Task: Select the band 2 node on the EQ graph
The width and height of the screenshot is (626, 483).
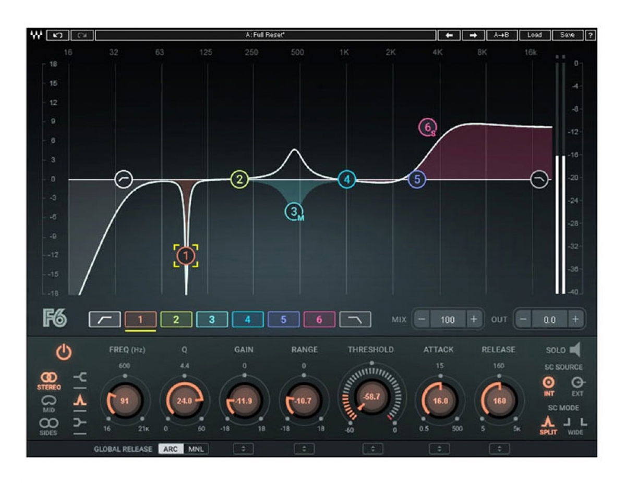Action: pyautogui.click(x=239, y=180)
